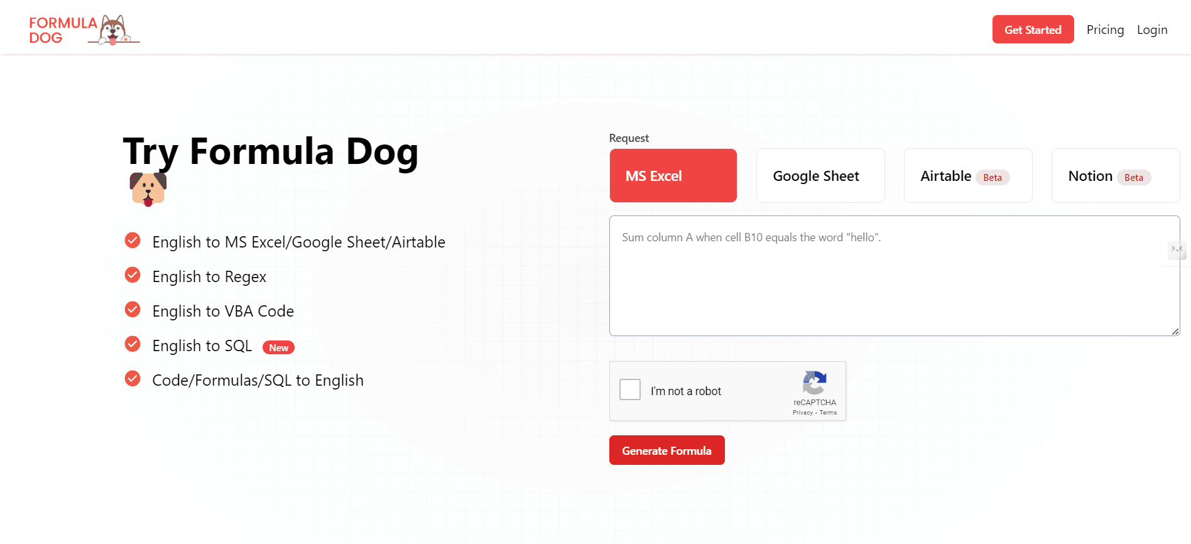Click the small widget icon at textarea edge
The width and height of the screenshot is (1191, 544).
1177,249
